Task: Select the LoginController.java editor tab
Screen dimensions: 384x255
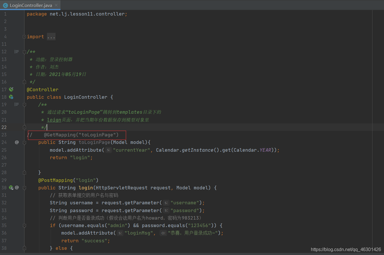Action: [31, 5]
